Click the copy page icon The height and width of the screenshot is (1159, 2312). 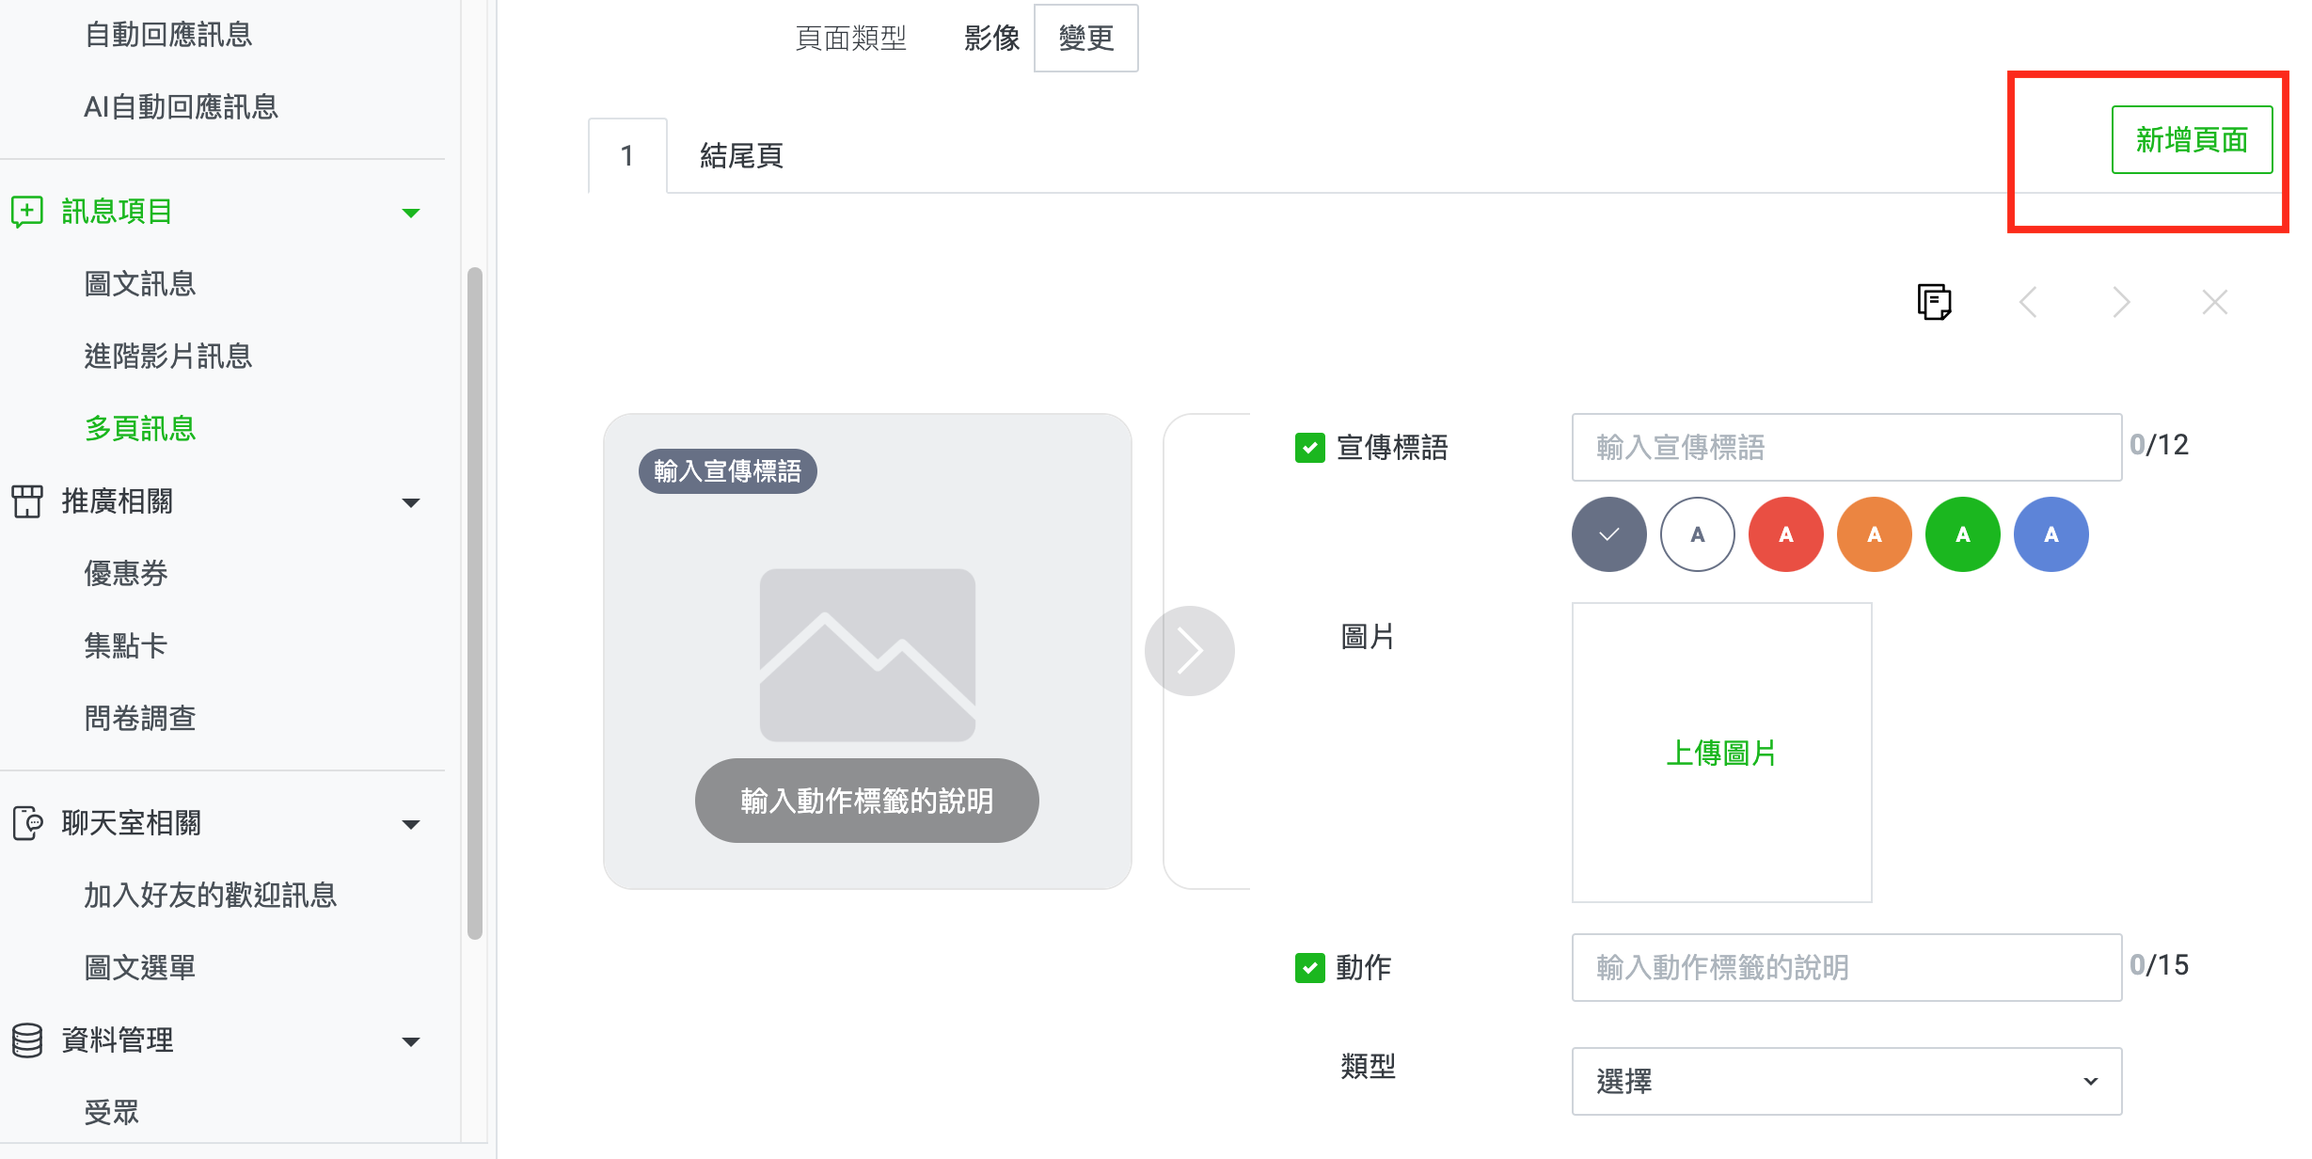pos(1934,302)
